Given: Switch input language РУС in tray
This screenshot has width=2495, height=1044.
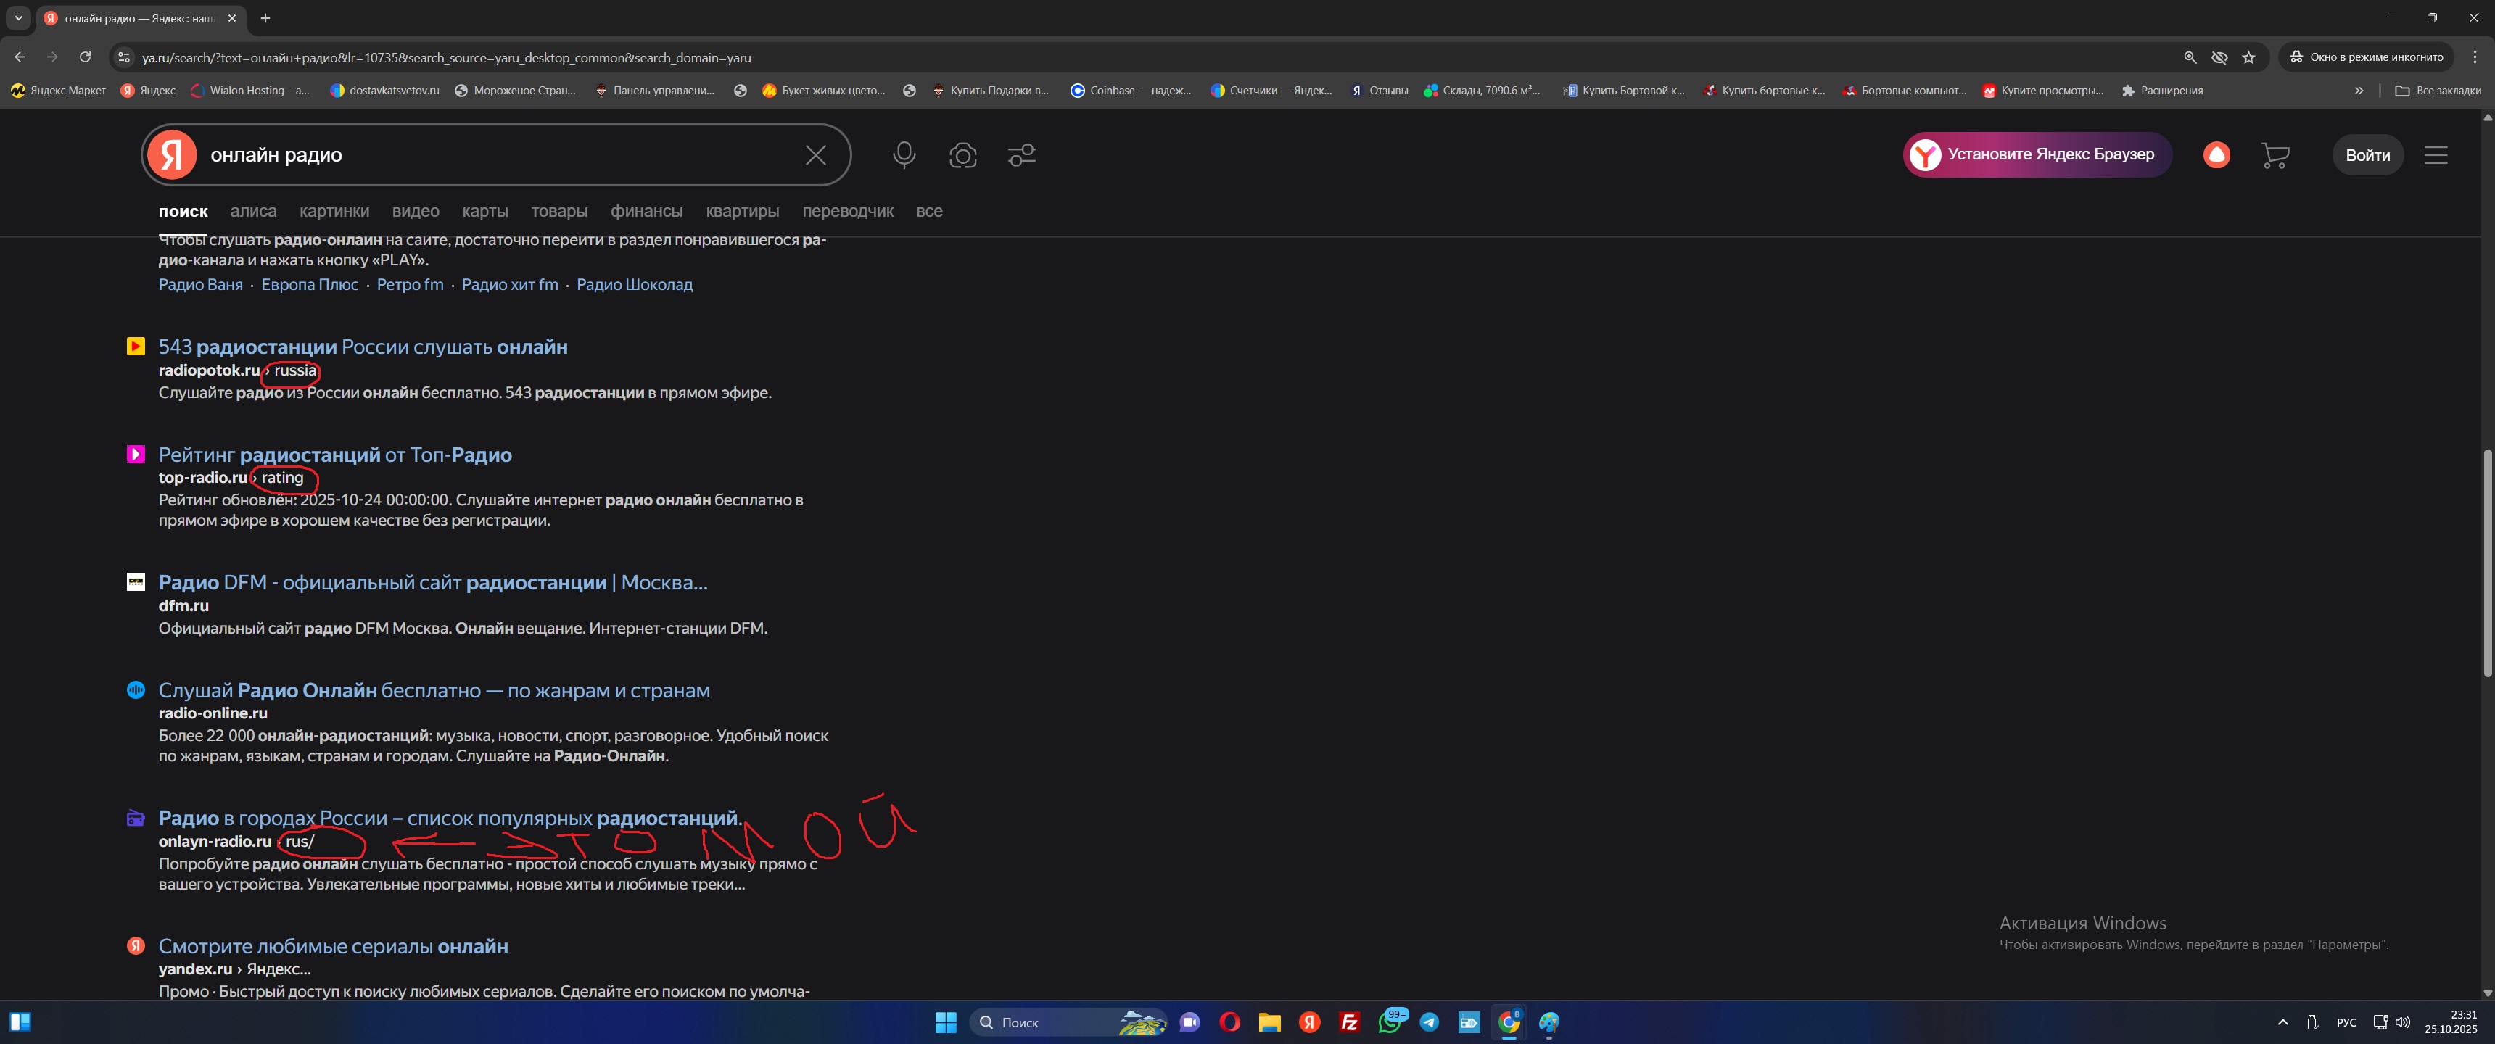Looking at the screenshot, I should (2346, 1022).
